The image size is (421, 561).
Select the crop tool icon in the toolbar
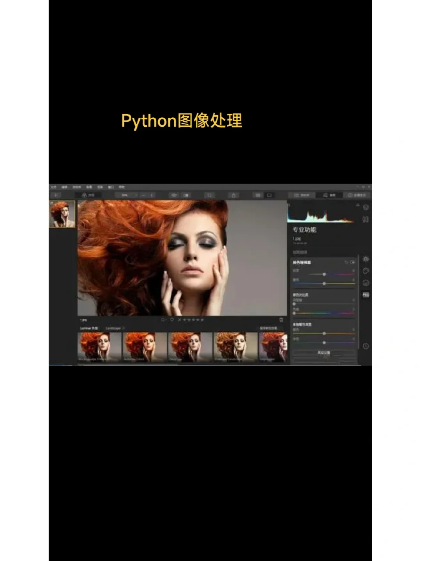(209, 195)
